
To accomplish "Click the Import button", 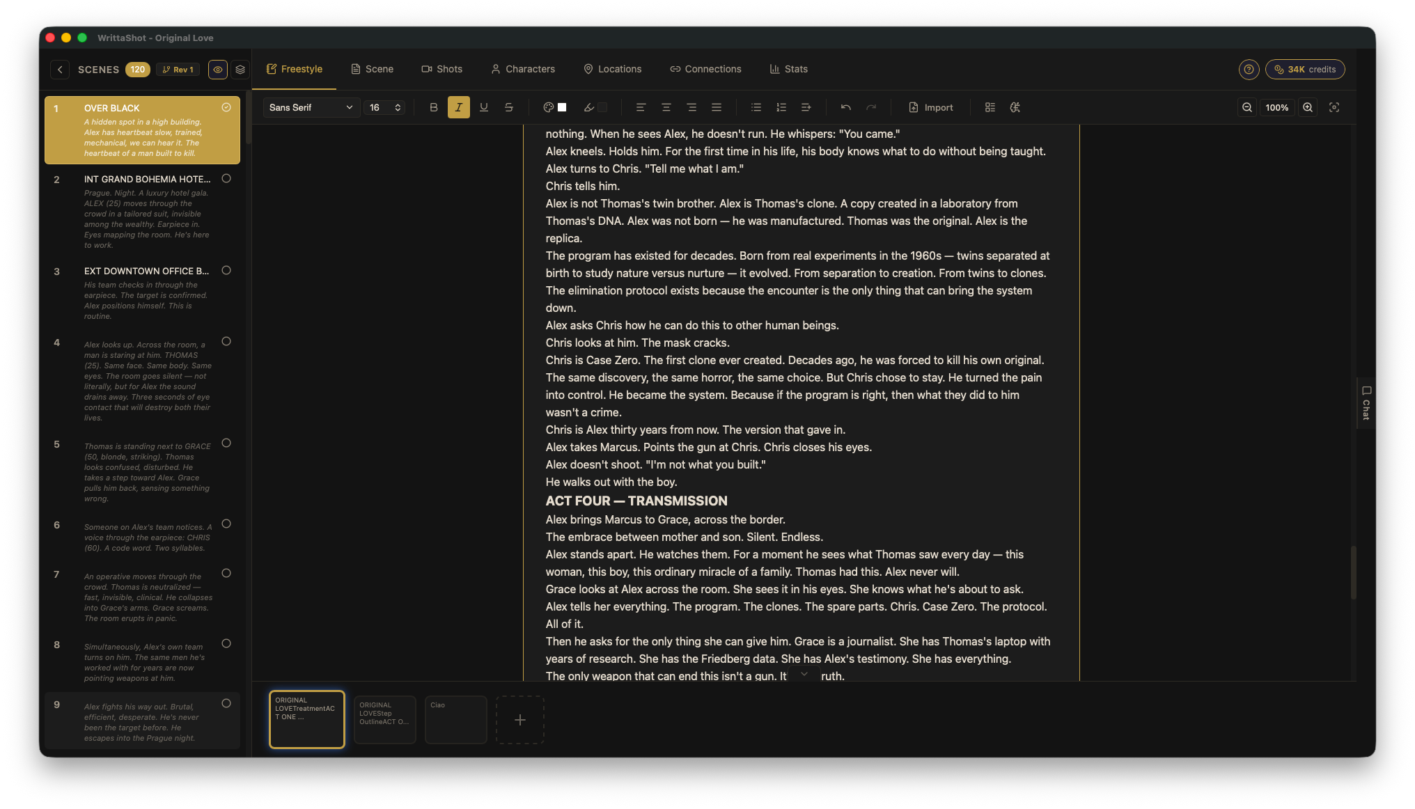I will tap(931, 107).
